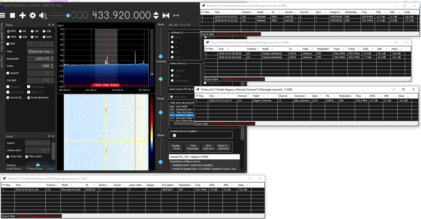
Task: Click the Microchip-HCS200 window title icon
Action: pyautogui.click(x=4, y=178)
